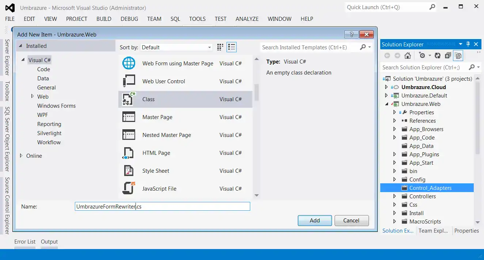Click Solution Explorer Pending Changes Filter icon
The width and height of the screenshot is (484, 260).
[422, 56]
